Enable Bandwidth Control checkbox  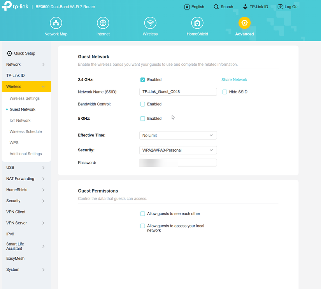click(143, 104)
